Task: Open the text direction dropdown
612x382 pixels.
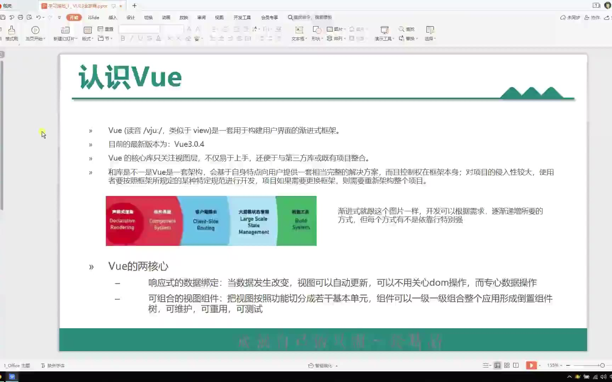Action: click(256, 29)
